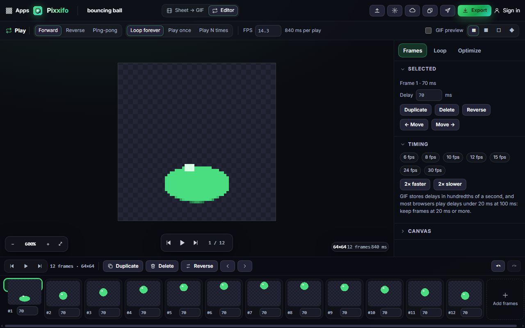The width and height of the screenshot is (525, 328).
Task: Select Play N times loop mode
Action: pyautogui.click(x=214, y=30)
